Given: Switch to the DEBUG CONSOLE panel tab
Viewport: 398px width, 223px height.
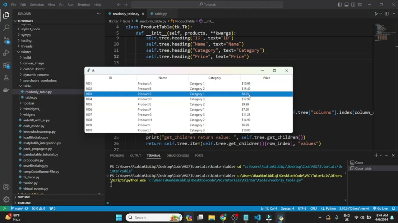Looking at the screenshot, I should pos(178,155).
